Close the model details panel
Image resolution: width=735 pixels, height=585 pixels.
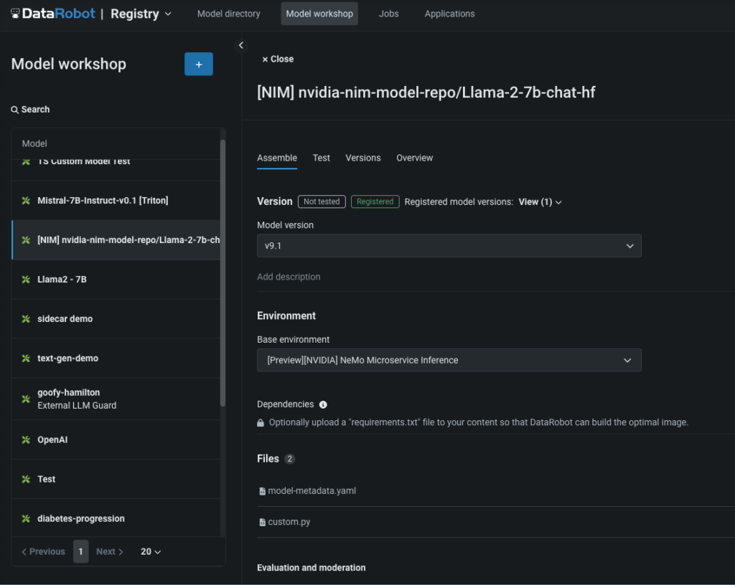pos(278,59)
